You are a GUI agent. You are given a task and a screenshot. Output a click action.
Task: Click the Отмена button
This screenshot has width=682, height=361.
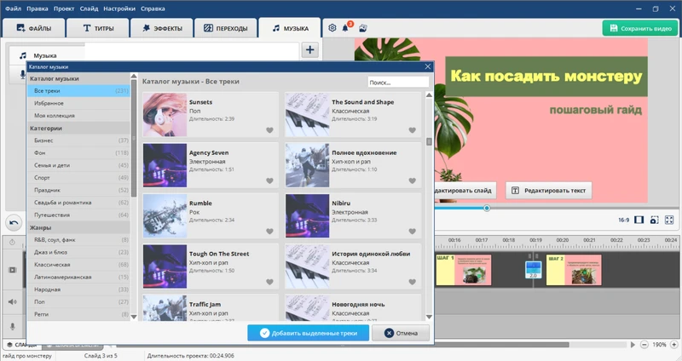(401, 333)
